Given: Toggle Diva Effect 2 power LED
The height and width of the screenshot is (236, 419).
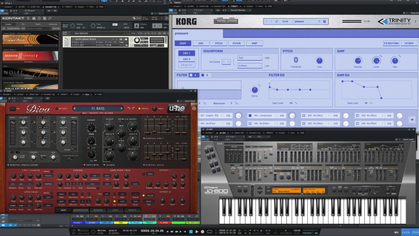Looking at the screenshot, I should [144, 196].
